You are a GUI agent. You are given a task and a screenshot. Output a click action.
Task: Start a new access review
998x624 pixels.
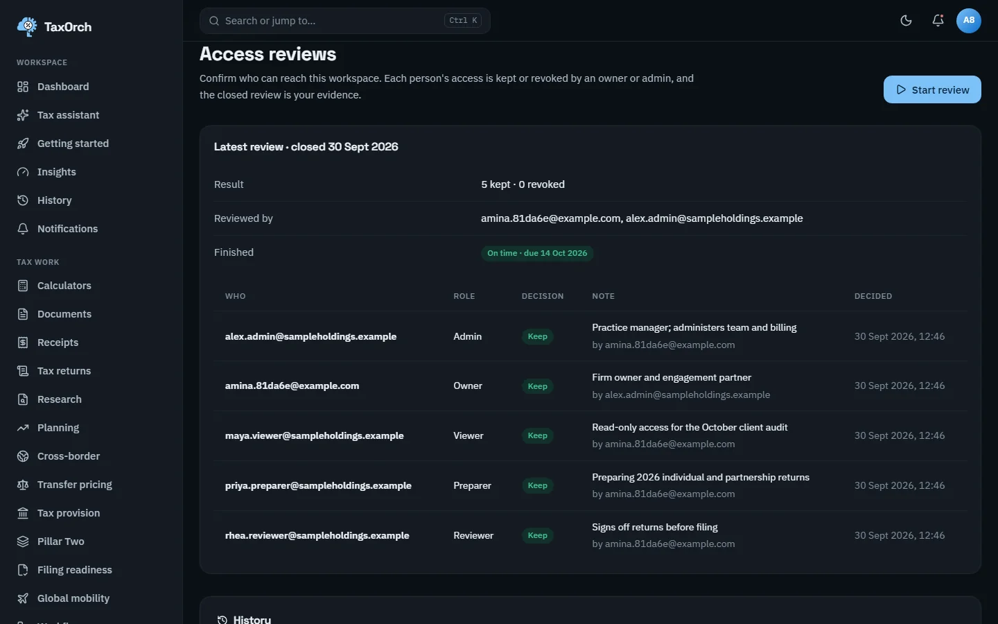(932, 89)
